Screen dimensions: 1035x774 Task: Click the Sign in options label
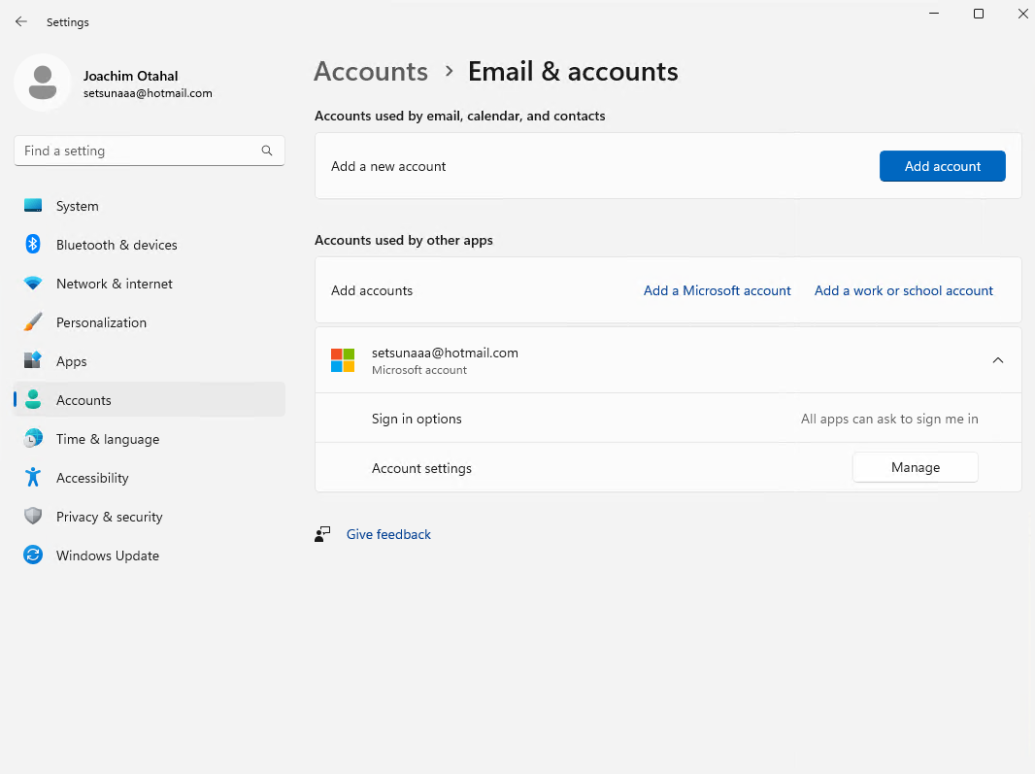coord(417,419)
